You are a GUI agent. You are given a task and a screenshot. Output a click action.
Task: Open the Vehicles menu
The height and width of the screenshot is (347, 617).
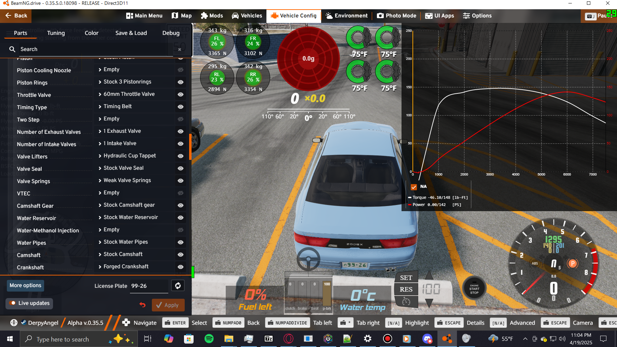coord(247,16)
